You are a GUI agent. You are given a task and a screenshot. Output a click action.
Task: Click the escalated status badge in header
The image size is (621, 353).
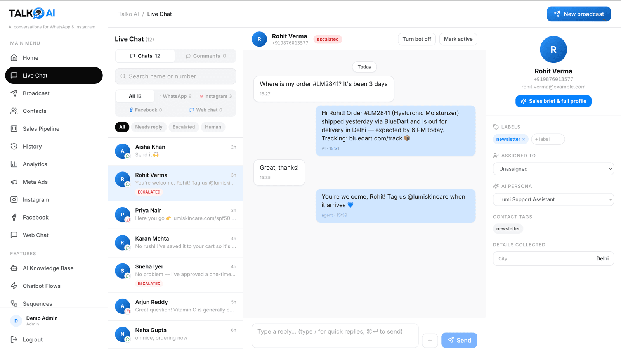click(x=328, y=39)
